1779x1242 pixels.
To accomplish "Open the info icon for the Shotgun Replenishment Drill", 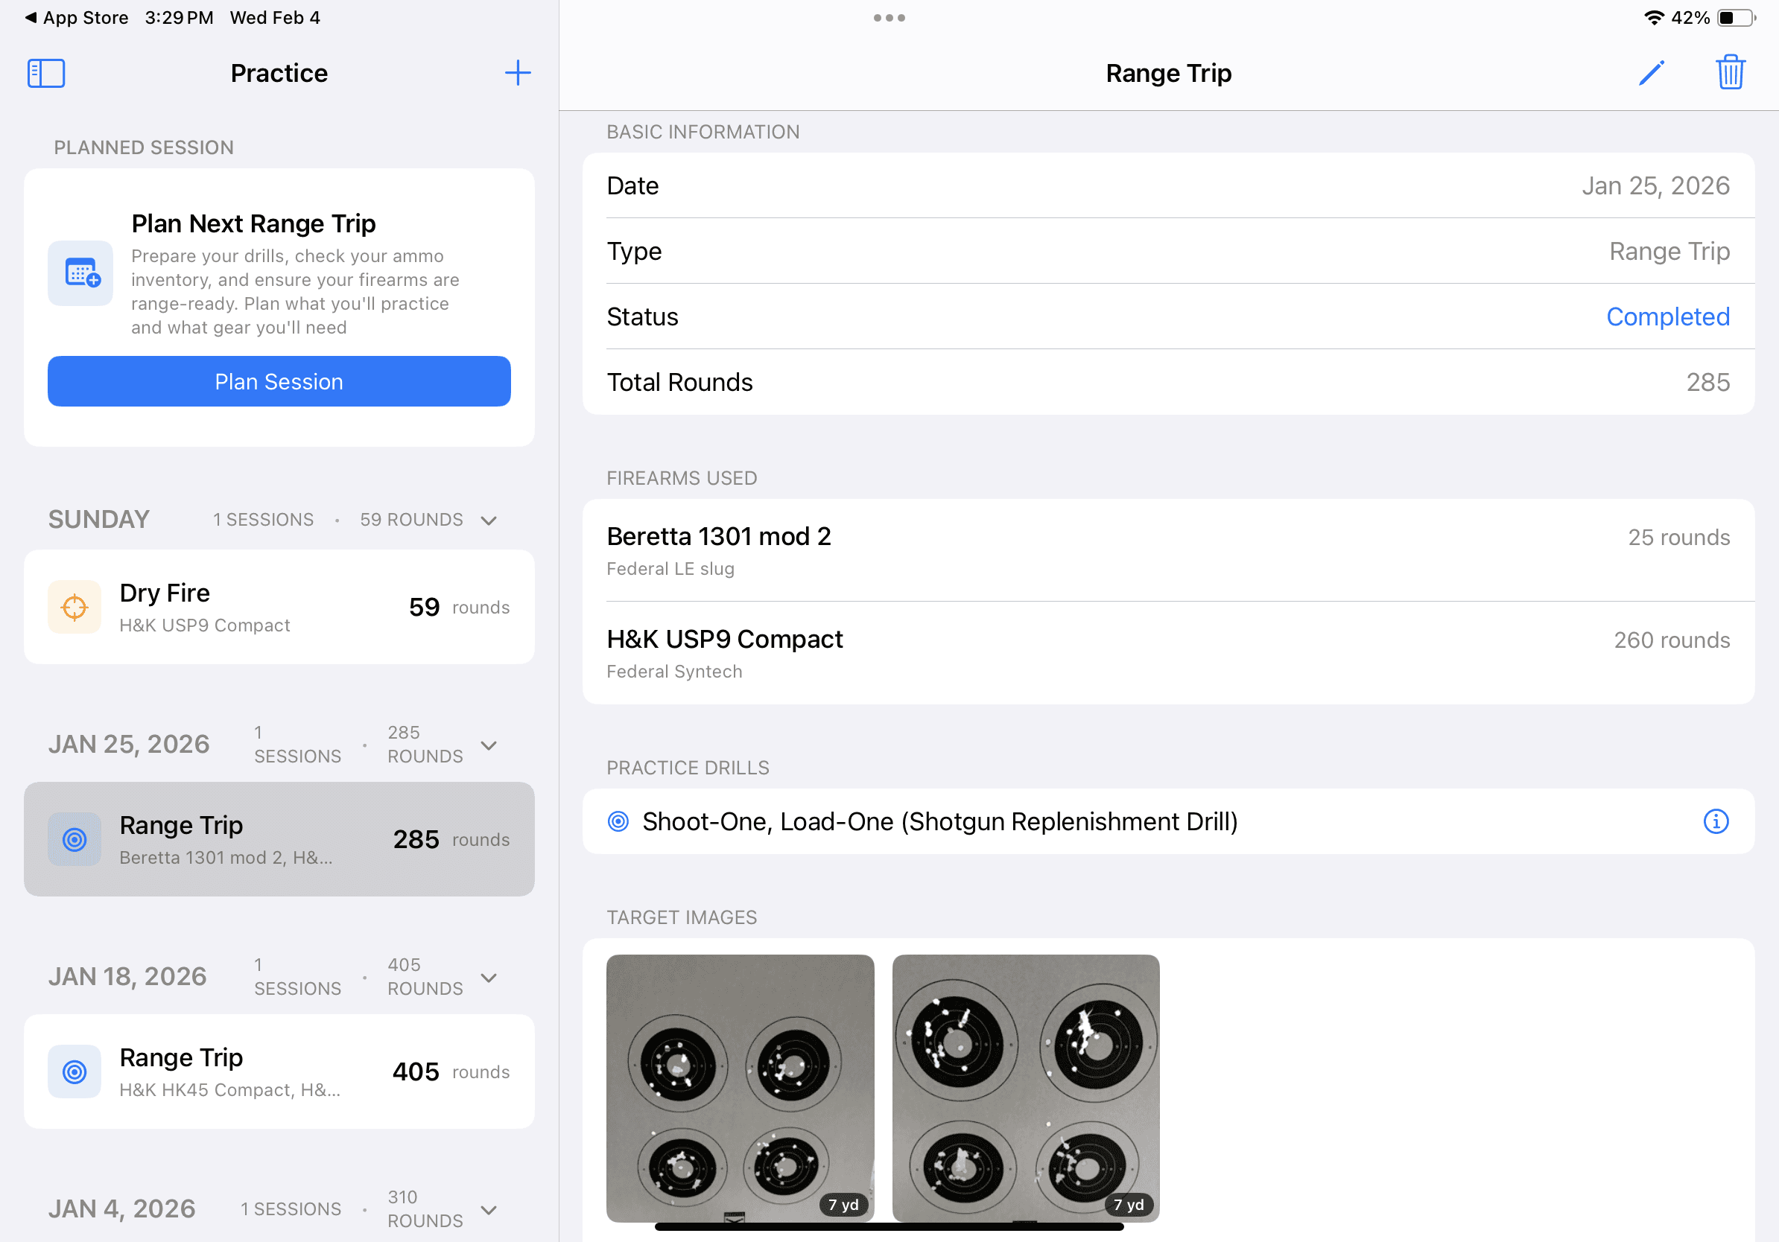I will 1717,821.
